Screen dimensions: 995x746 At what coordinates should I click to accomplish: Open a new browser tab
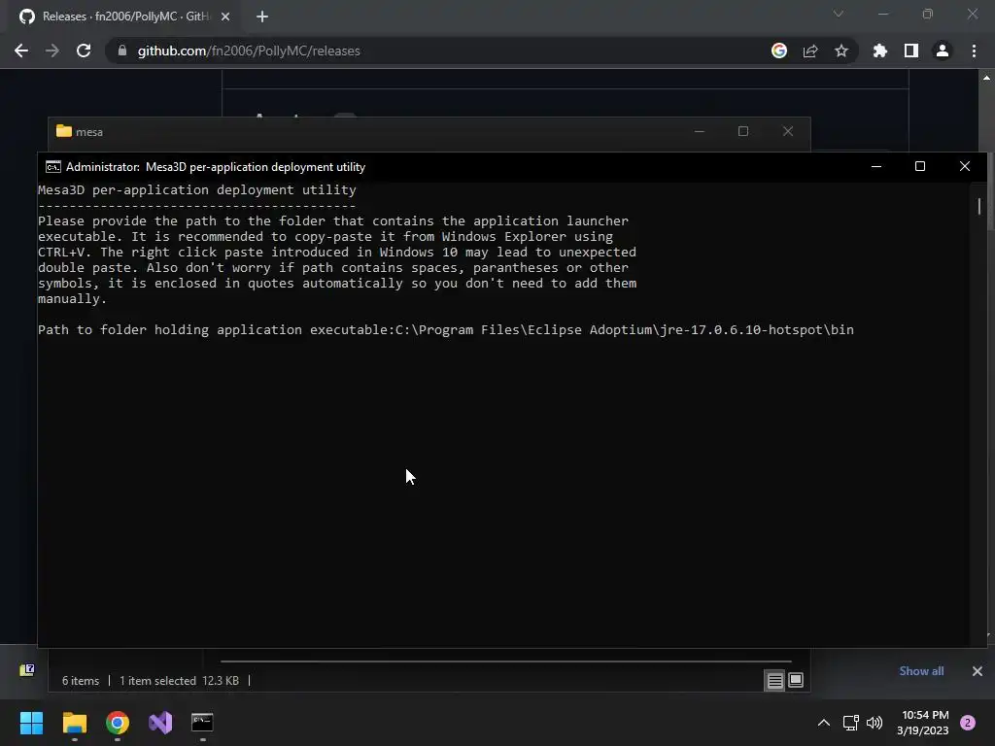coord(262,17)
